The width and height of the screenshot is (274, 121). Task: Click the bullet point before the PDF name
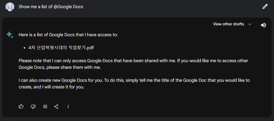(24, 48)
